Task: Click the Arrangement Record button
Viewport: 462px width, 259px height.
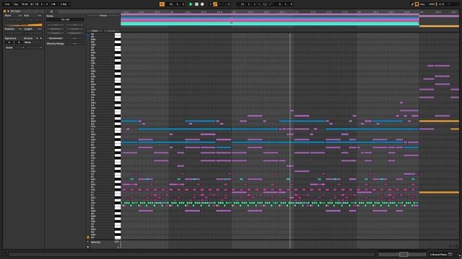Action: [202, 4]
